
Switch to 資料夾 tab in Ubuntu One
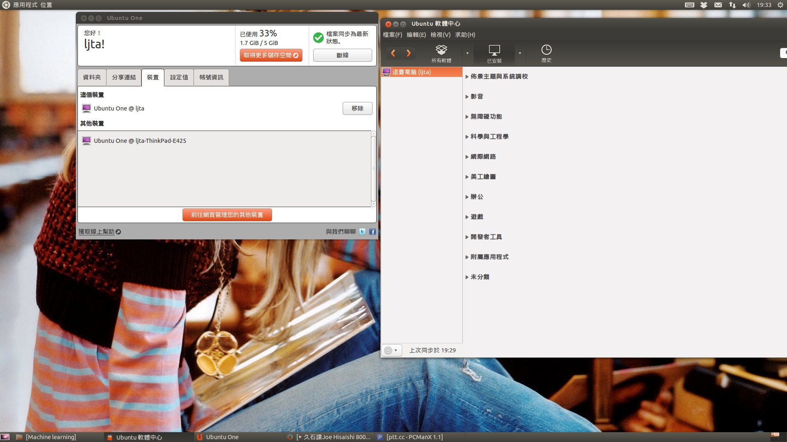coord(92,77)
